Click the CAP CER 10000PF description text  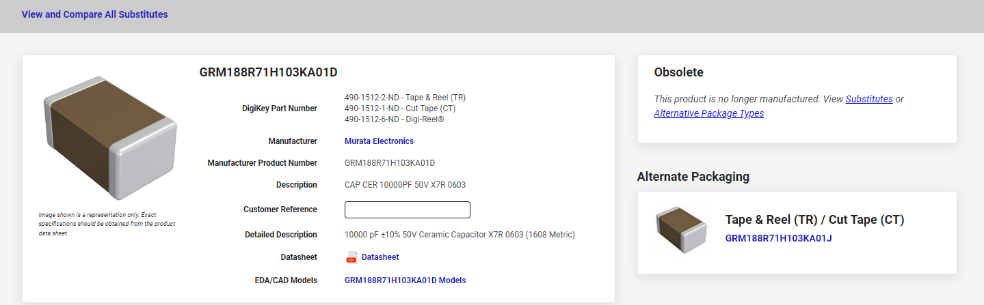pyautogui.click(x=405, y=185)
